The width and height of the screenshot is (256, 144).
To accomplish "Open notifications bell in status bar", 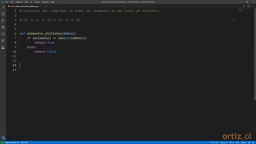I will pyautogui.click(x=253, y=142).
